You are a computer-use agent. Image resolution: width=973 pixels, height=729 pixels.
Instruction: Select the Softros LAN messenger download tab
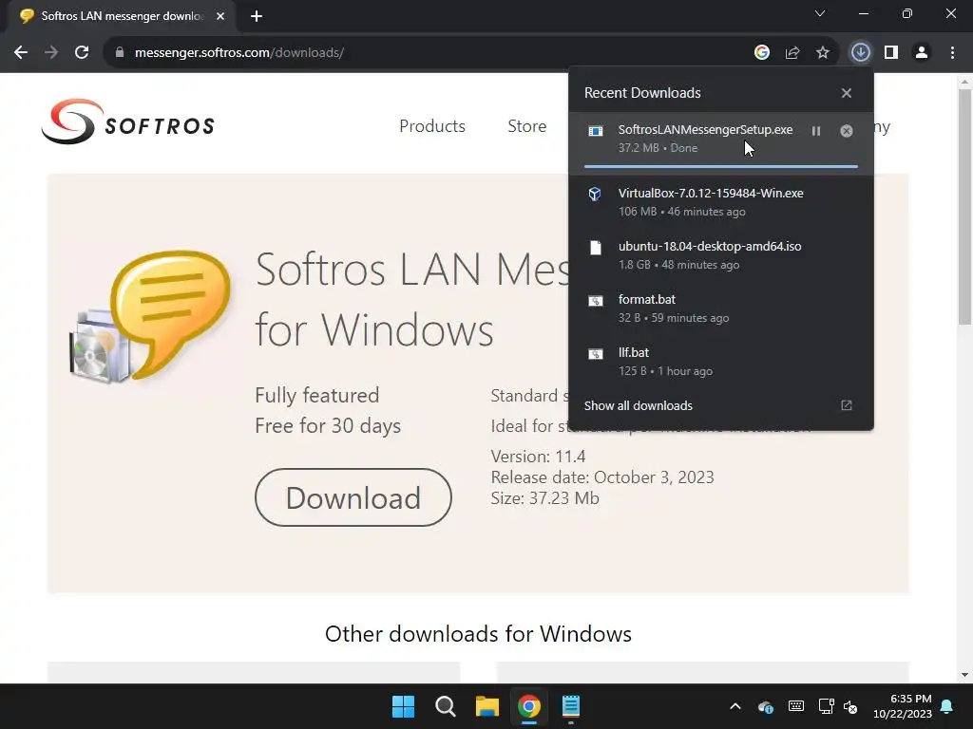coord(123,16)
